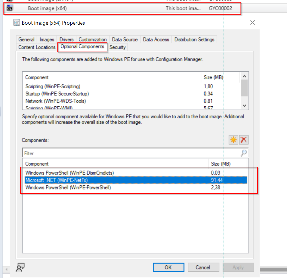This screenshot has width=287, height=278.
Task: Click the 0,03 size value
Action: (x=216, y=173)
